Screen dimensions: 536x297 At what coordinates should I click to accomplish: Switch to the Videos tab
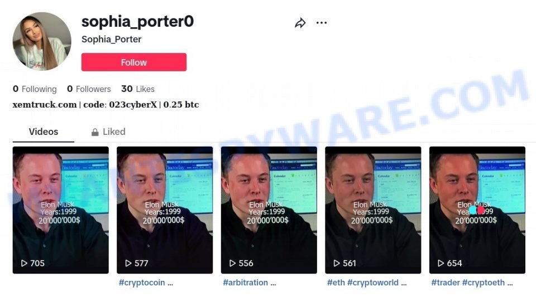44,132
